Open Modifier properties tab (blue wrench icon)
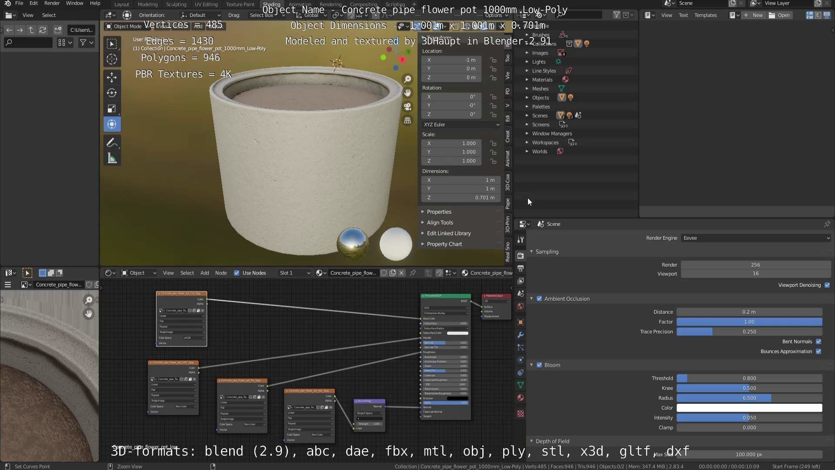This screenshot has height=470, width=835. (521, 335)
